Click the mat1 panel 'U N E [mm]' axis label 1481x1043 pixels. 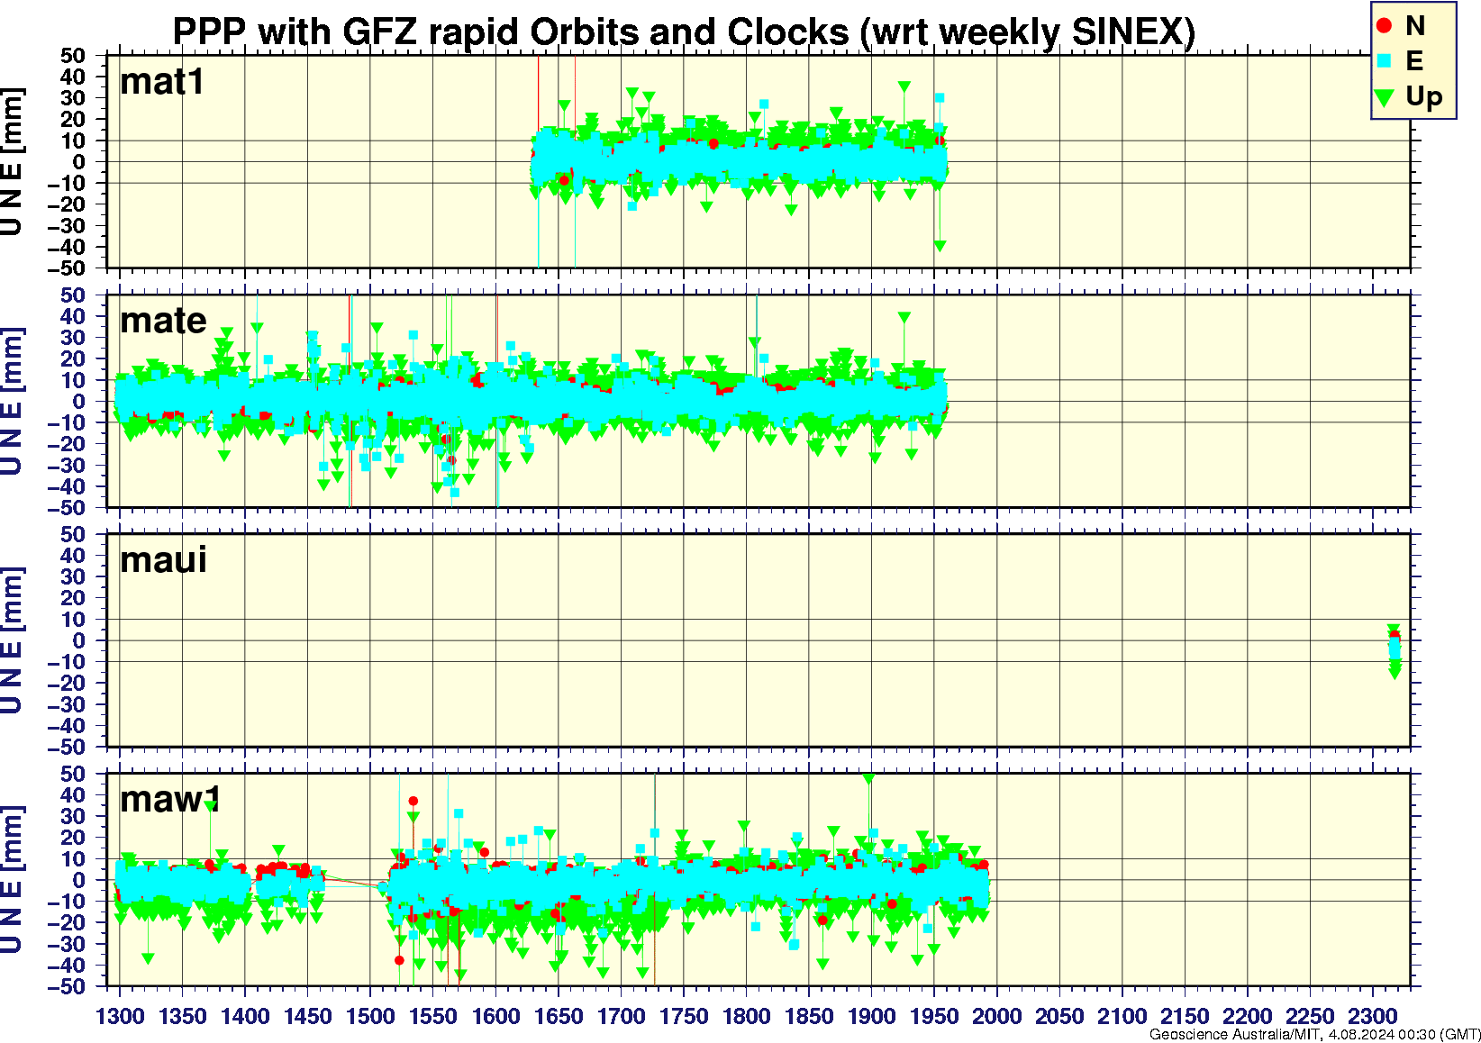coord(12,162)
